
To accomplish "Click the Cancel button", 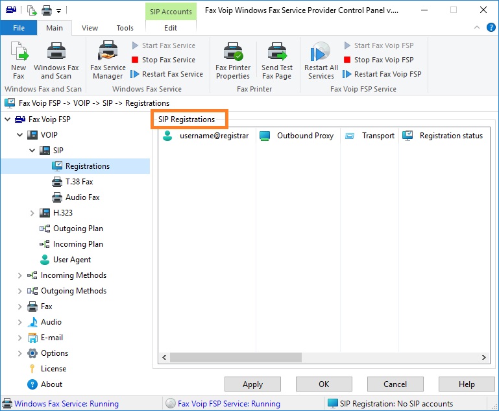I will (395, 384).
